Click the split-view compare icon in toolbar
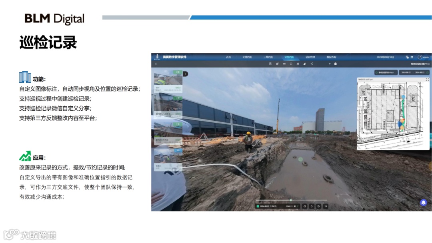The image size is (432, 243). [291, 64]
